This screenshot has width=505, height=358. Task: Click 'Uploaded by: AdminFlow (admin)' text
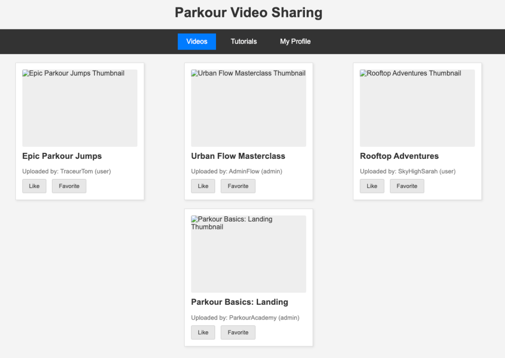[x=237, y=171]
